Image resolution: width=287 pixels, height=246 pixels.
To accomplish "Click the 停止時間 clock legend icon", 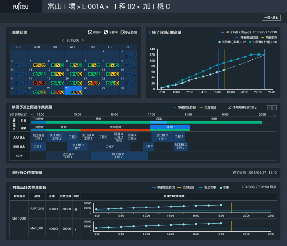I will tap(122, 32).
